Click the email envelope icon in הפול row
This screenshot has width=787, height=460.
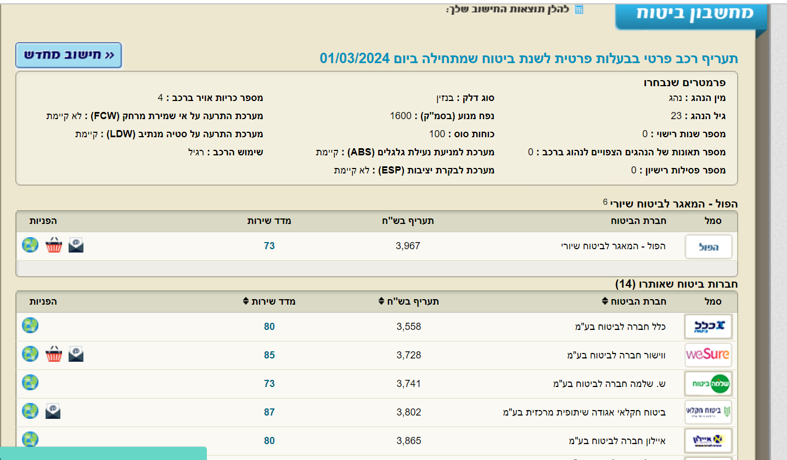(76, 245)
